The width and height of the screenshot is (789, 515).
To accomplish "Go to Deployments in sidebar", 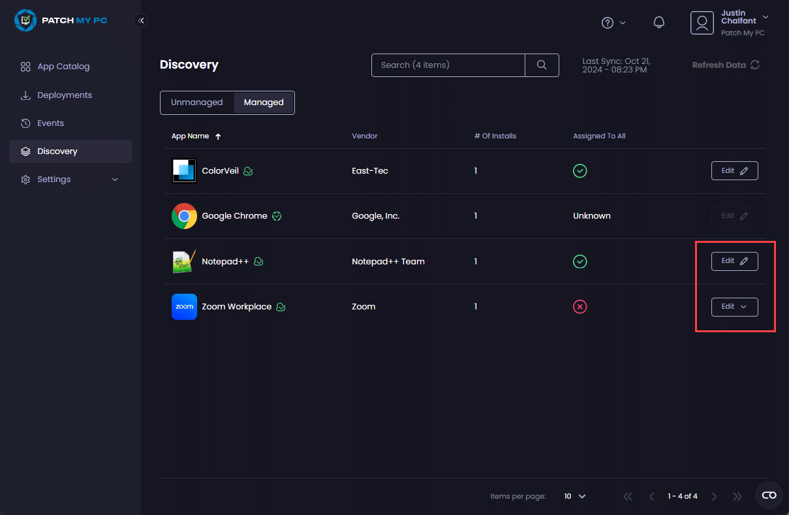I will point(65,95).
